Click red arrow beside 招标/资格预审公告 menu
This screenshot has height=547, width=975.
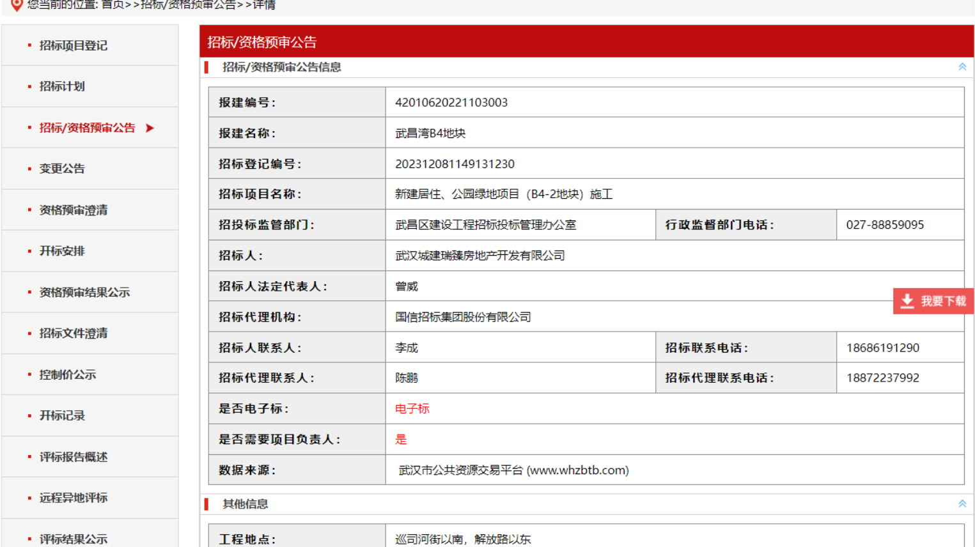pos(150,128)
